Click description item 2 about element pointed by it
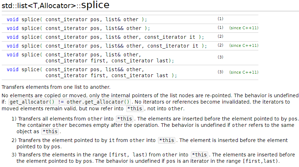 pyautogui.click(x=149, y=143)
